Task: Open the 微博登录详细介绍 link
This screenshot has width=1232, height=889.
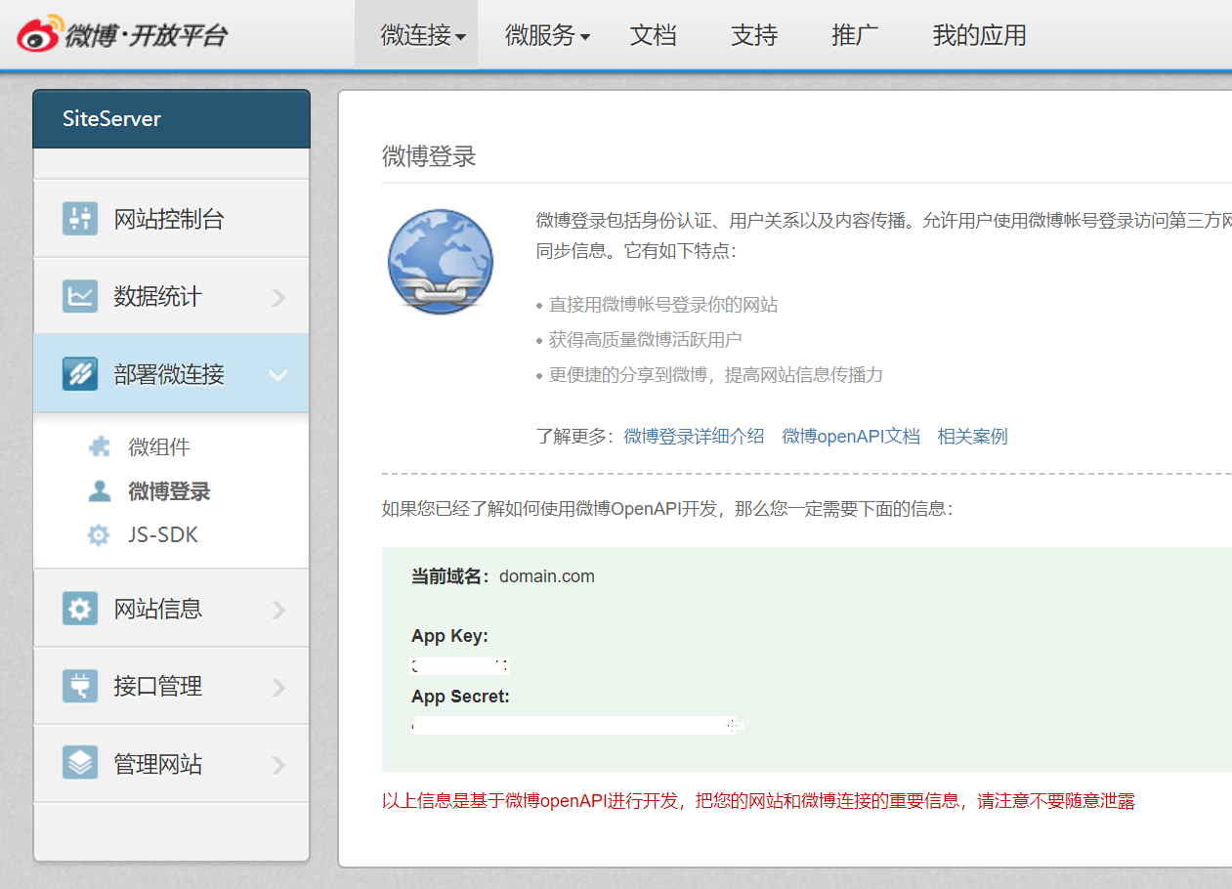Action: [x=694, y=437]
